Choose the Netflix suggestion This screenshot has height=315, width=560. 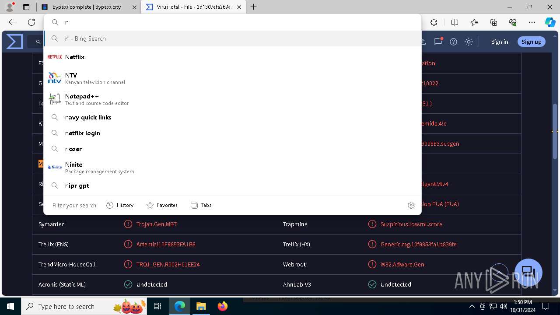(x=232, y=57)
